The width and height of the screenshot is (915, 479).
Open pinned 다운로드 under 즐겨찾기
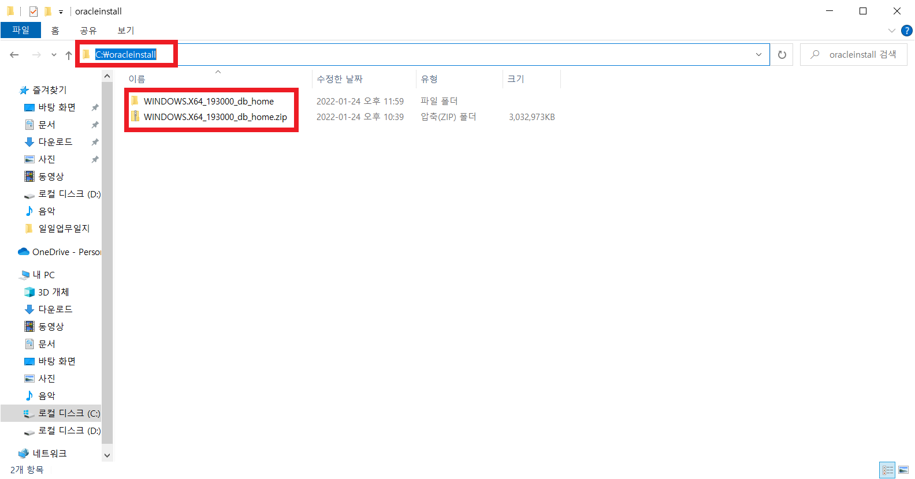tap(55, 142)
